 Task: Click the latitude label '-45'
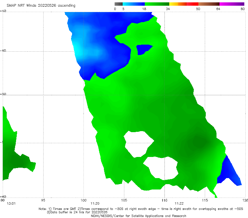click(x=3, y=51)
